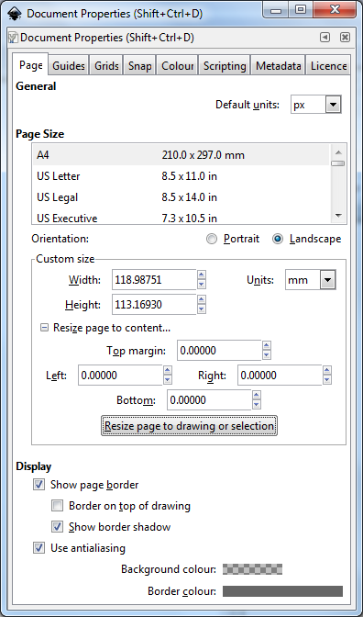Close the docked panel with its X
The width and height of the screenshot is (363, 617).
(345, 38)
